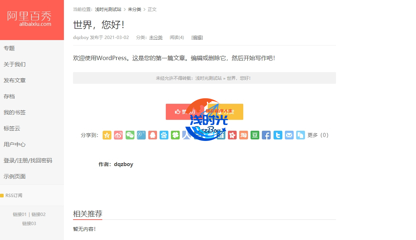Open the 未分类 category link in post meta
The height and width of the screenshot is (240, 416).
click(x=156, y=38)
